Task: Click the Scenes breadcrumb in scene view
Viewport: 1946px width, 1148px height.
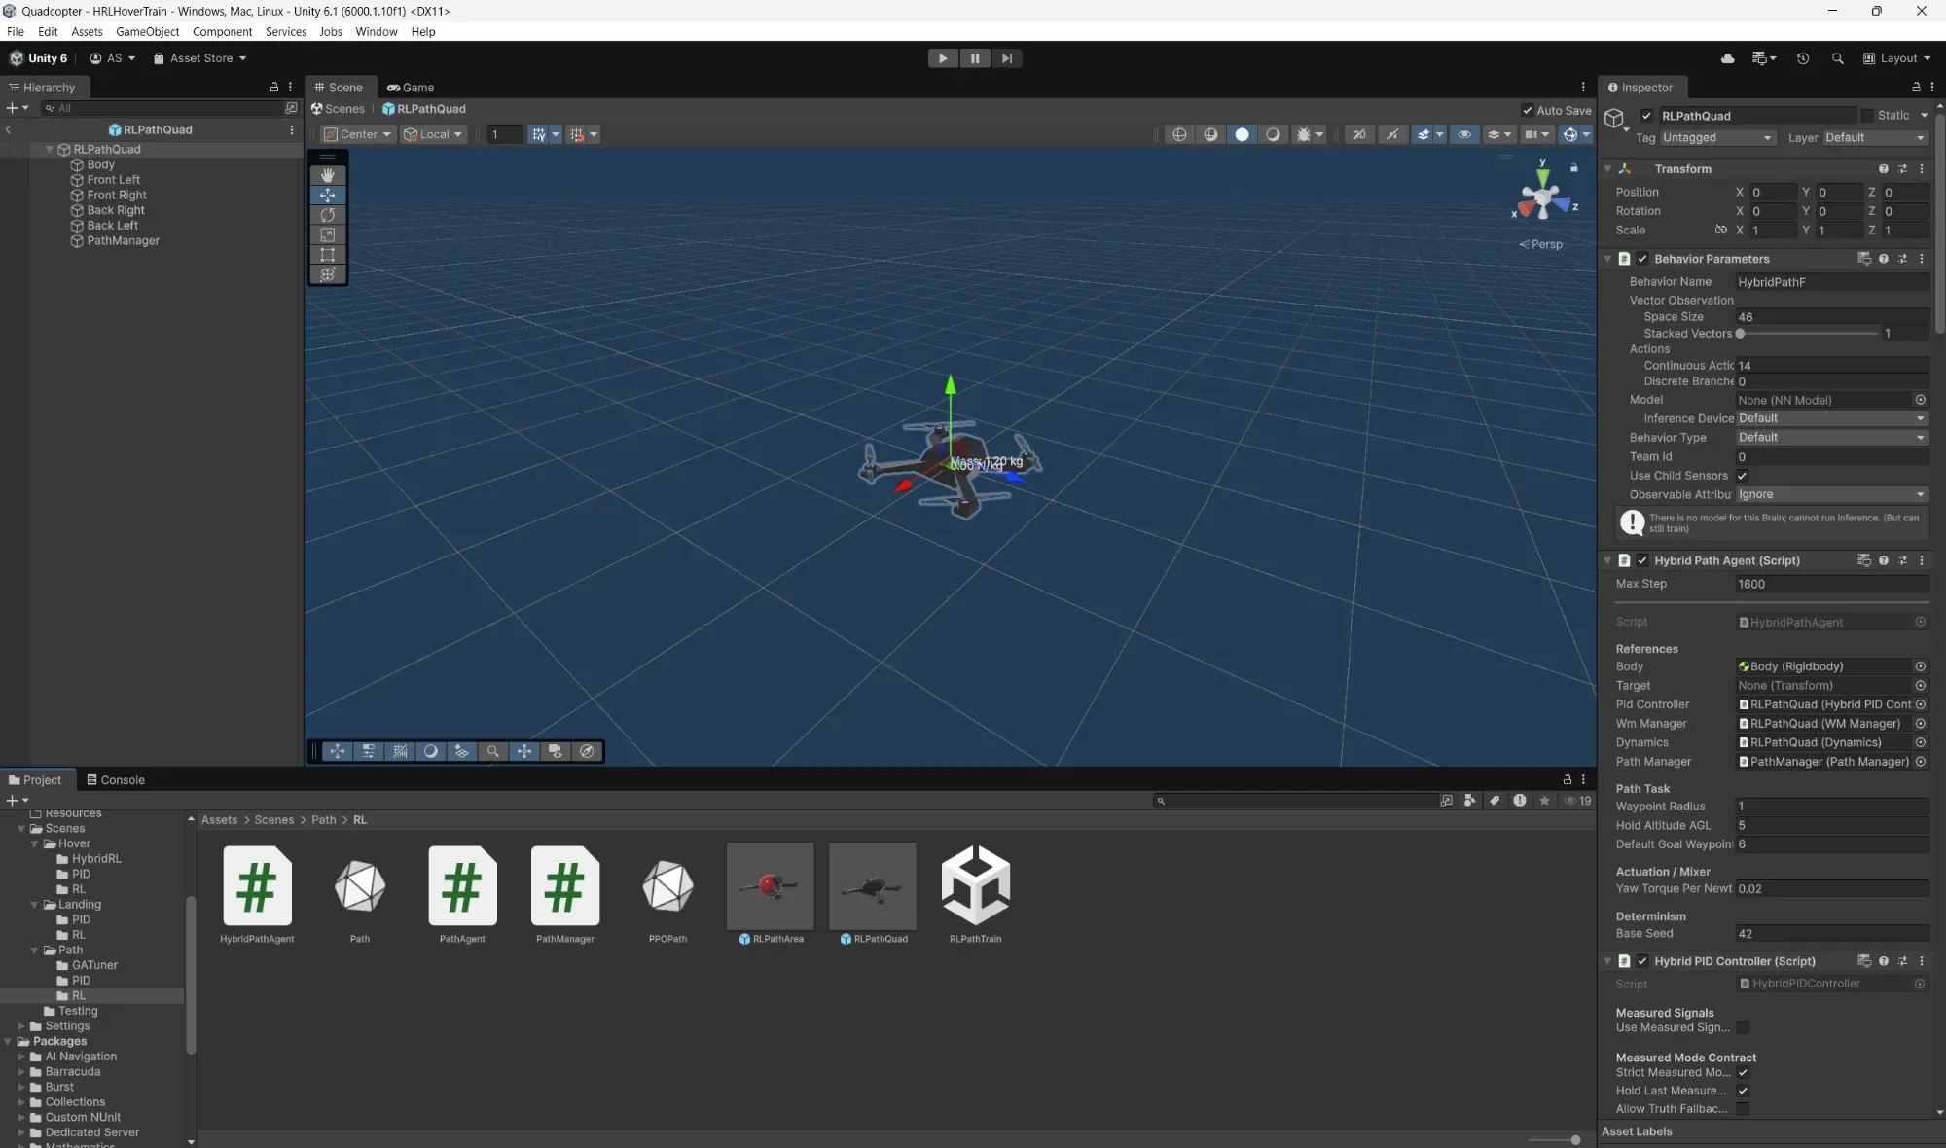Action: point(338,109)
